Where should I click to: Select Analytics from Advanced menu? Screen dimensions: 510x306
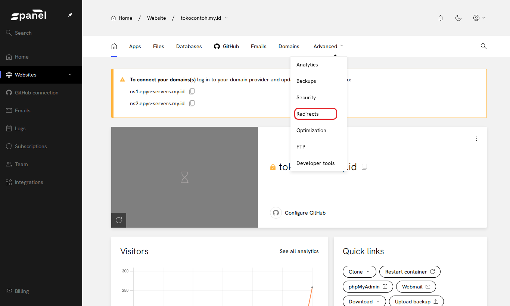point(319,65)
